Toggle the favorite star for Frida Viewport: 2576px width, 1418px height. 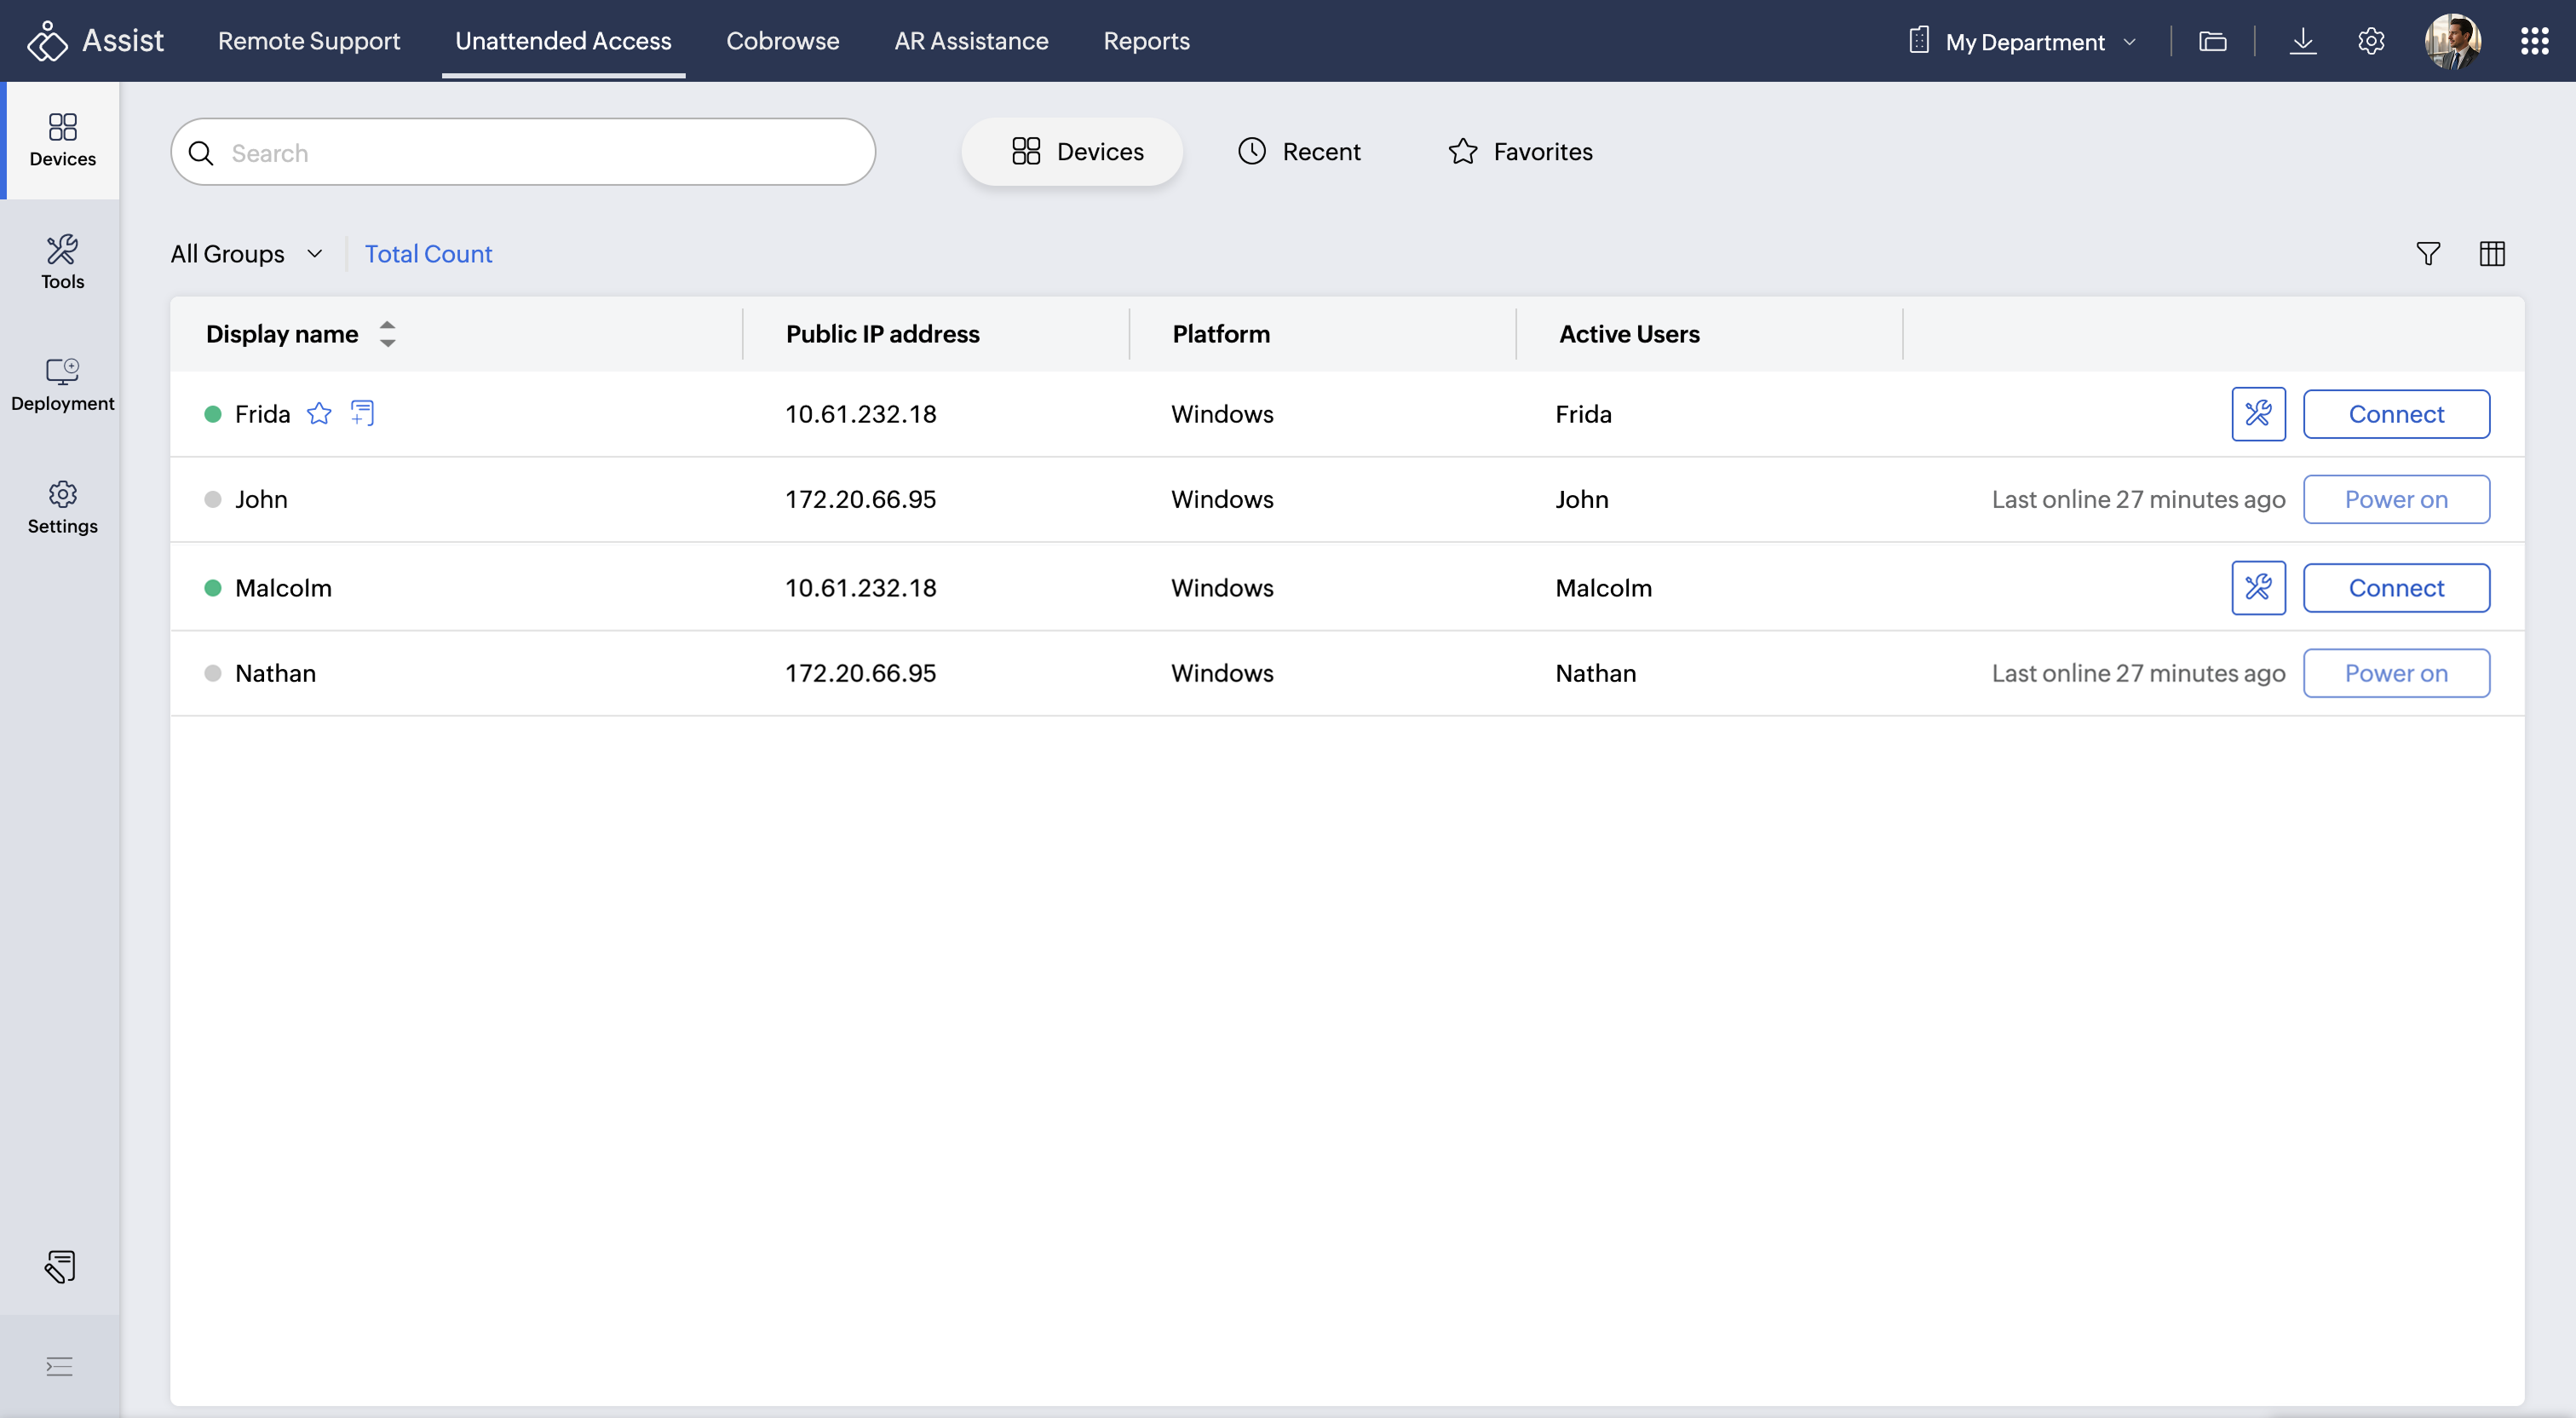319,413
